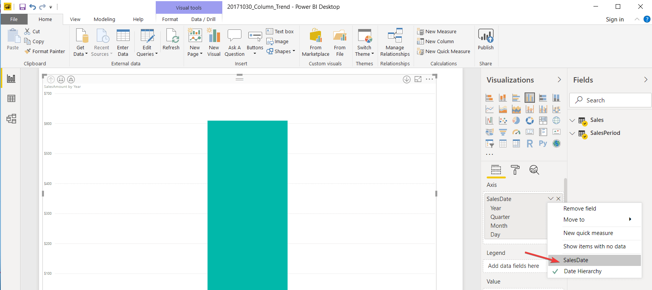Select the Gauge visualization
The image size is (652, 290).
[516, 132]
